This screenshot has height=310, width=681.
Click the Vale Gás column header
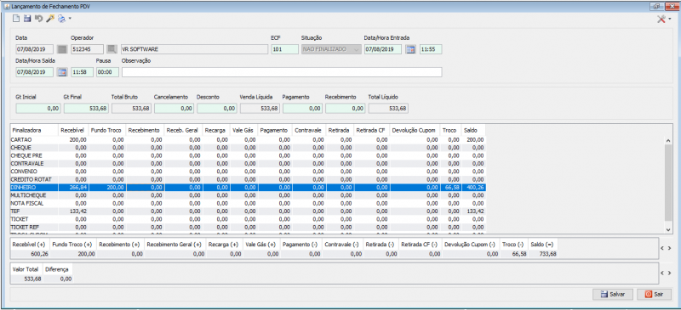[243, 130]
